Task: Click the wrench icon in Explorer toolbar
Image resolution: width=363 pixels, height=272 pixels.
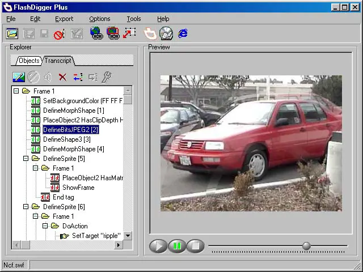Action: [x=106, y=77]
